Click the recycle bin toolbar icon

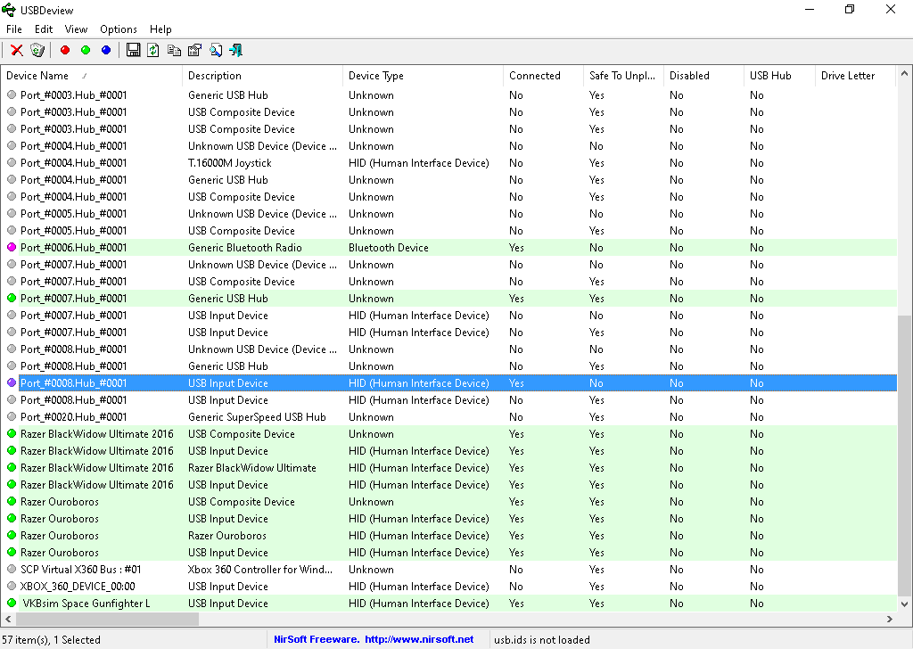click(x=37, y=51)
